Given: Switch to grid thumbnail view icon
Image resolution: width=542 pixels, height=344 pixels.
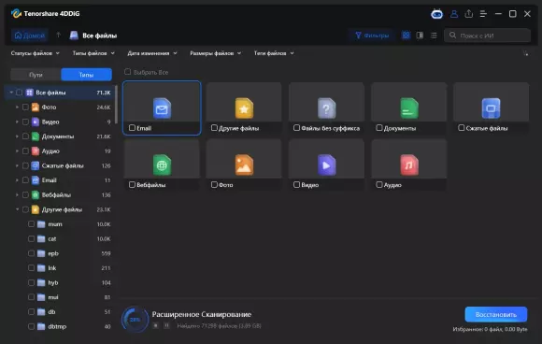Looking at the screenshot, I should click(406, 36).
